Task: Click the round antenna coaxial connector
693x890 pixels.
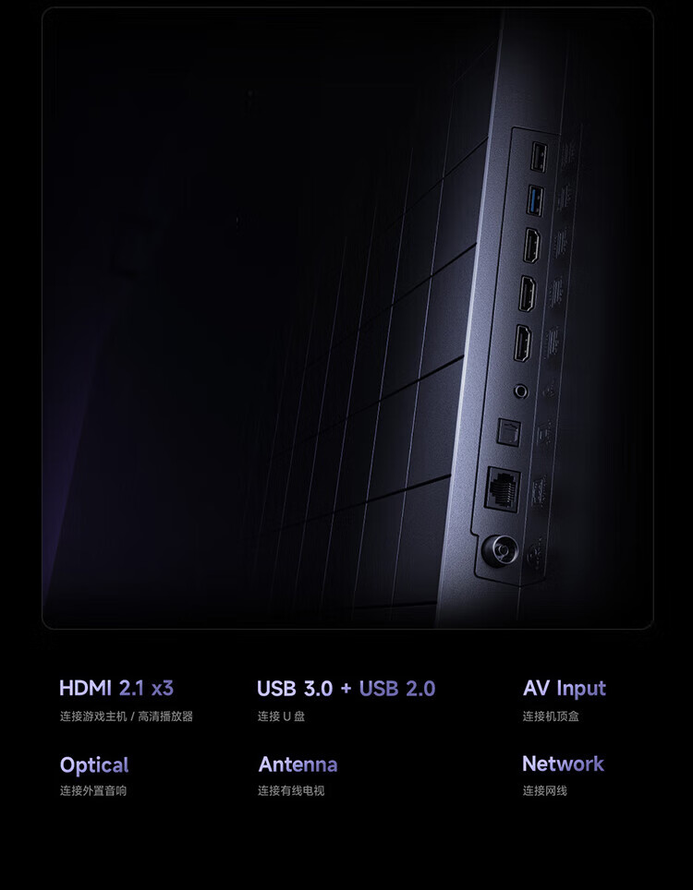Action: click(500, 550)
